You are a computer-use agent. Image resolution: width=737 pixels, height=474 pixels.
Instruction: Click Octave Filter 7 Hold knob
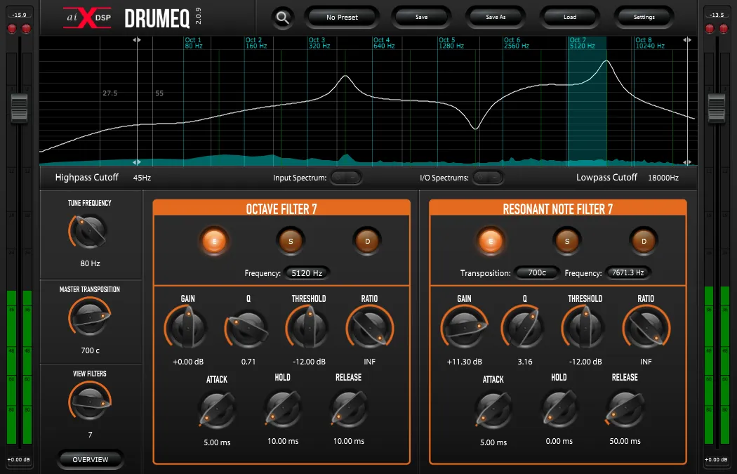click(283, 409)
